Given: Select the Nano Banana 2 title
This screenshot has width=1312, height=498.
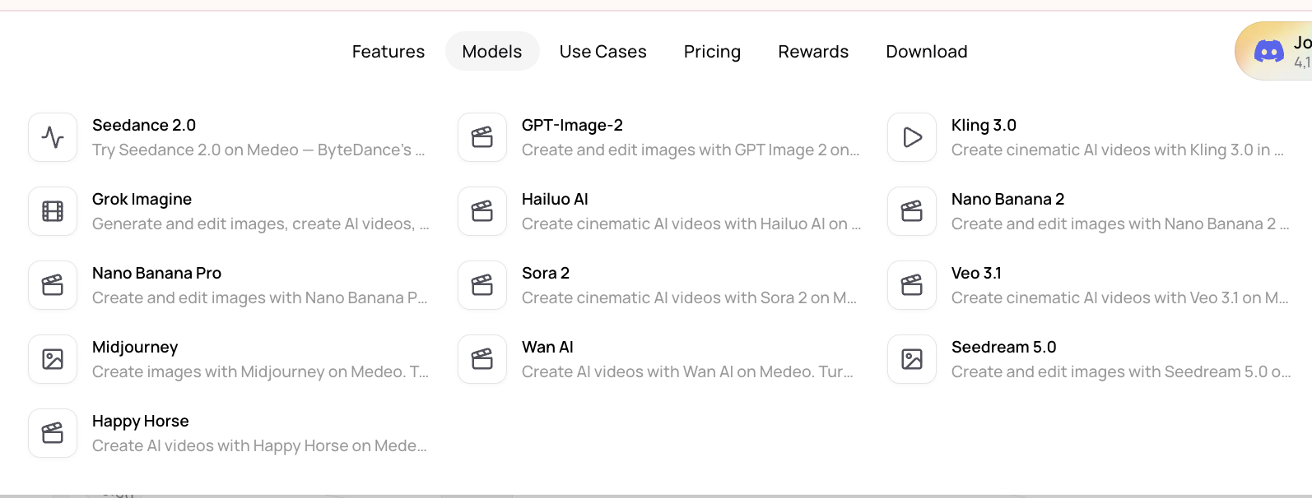Looking at the screenshot, I should tap(1008, 199).
